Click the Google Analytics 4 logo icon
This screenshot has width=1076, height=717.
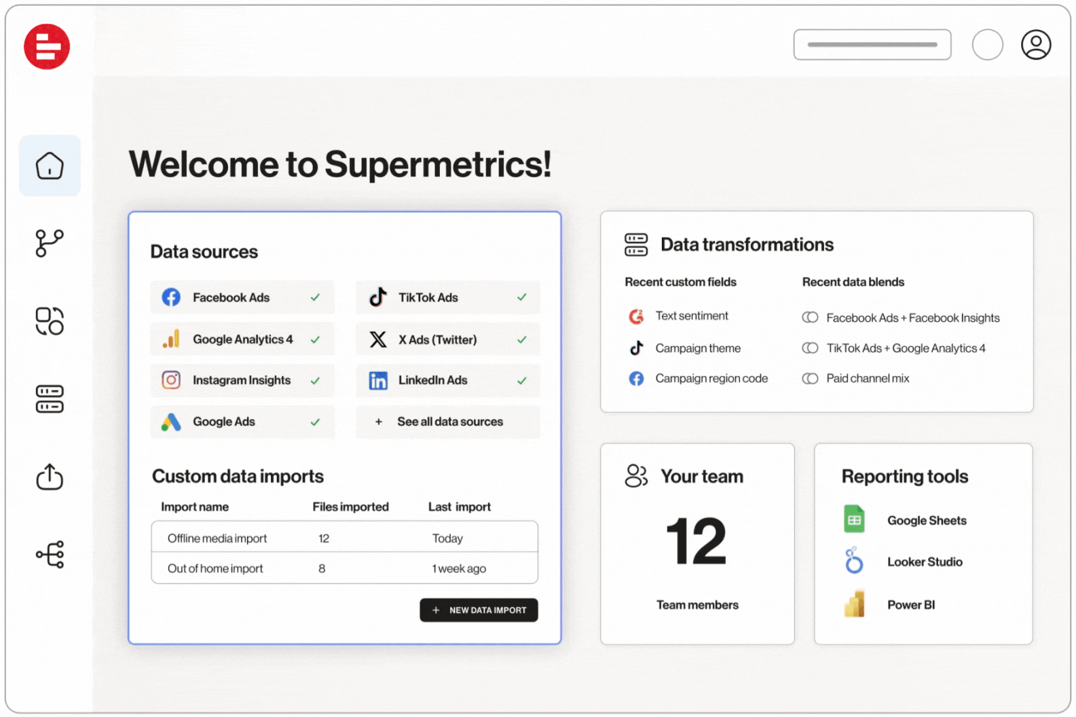pos(171,339)
